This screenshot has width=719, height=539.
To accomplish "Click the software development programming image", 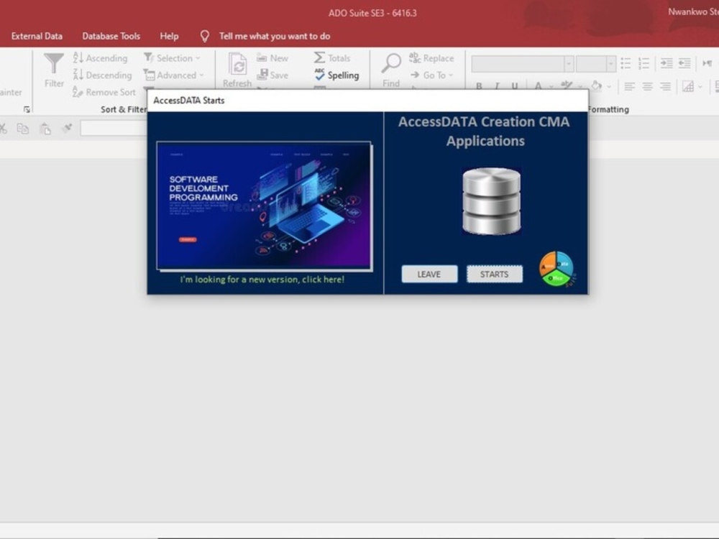I will coord(264,206).
